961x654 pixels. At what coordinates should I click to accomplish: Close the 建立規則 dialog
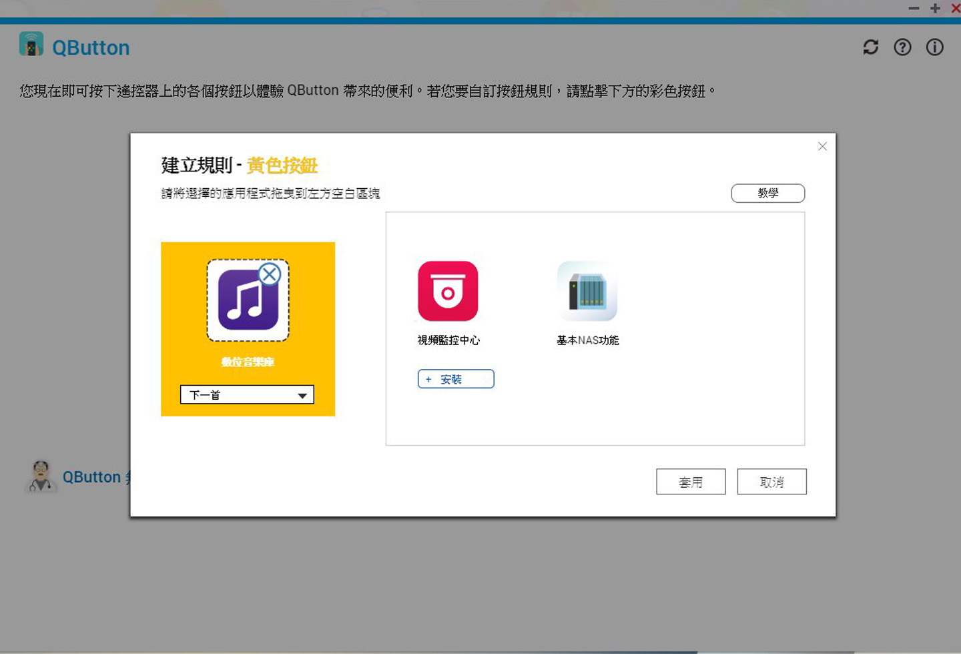(x=822, y=146)
